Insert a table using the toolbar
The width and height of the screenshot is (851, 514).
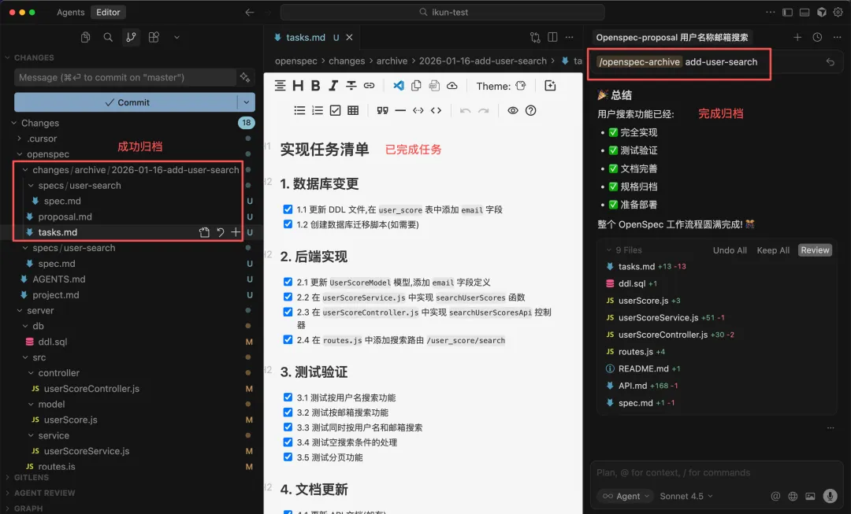[x=353, y=110]
